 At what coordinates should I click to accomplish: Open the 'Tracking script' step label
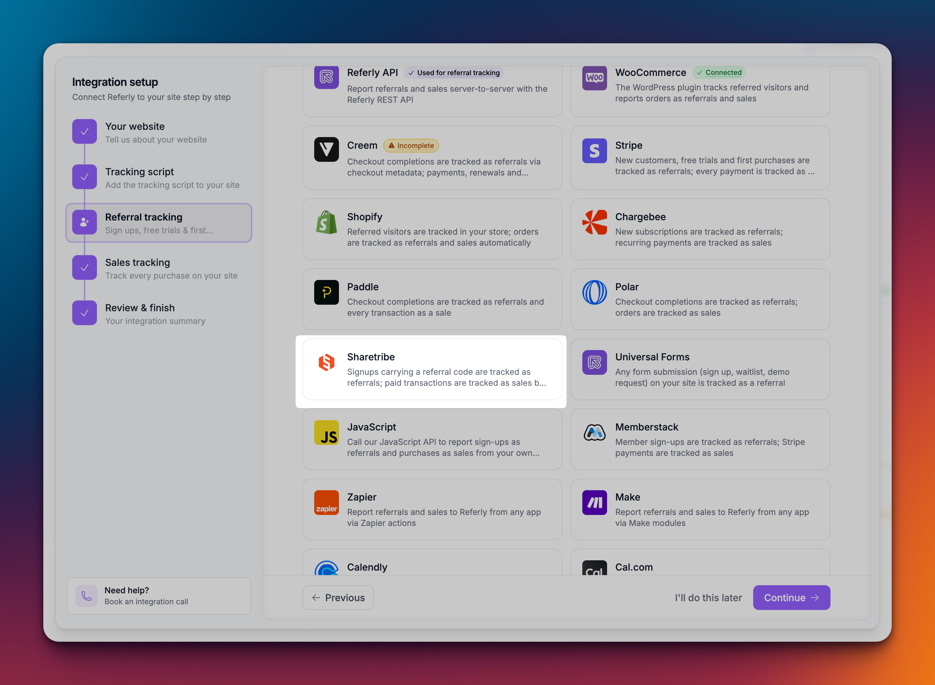tap(139, 172)
